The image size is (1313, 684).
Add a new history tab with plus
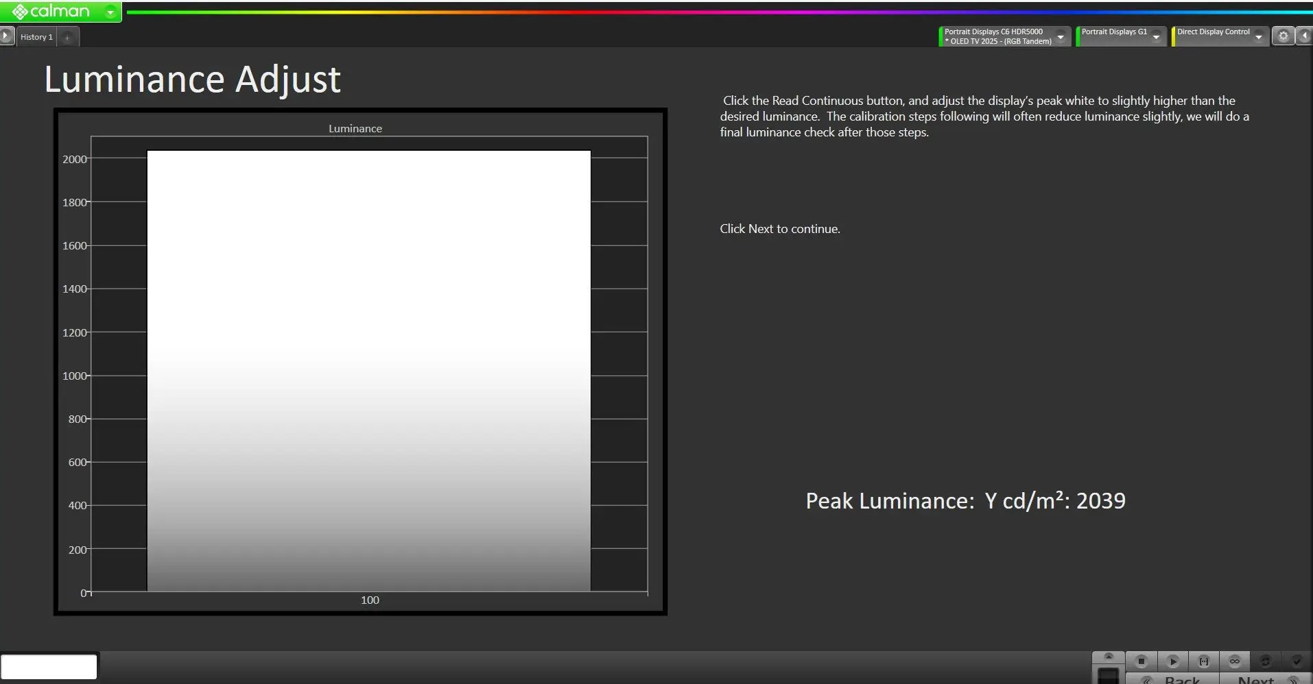coord(67,38)
